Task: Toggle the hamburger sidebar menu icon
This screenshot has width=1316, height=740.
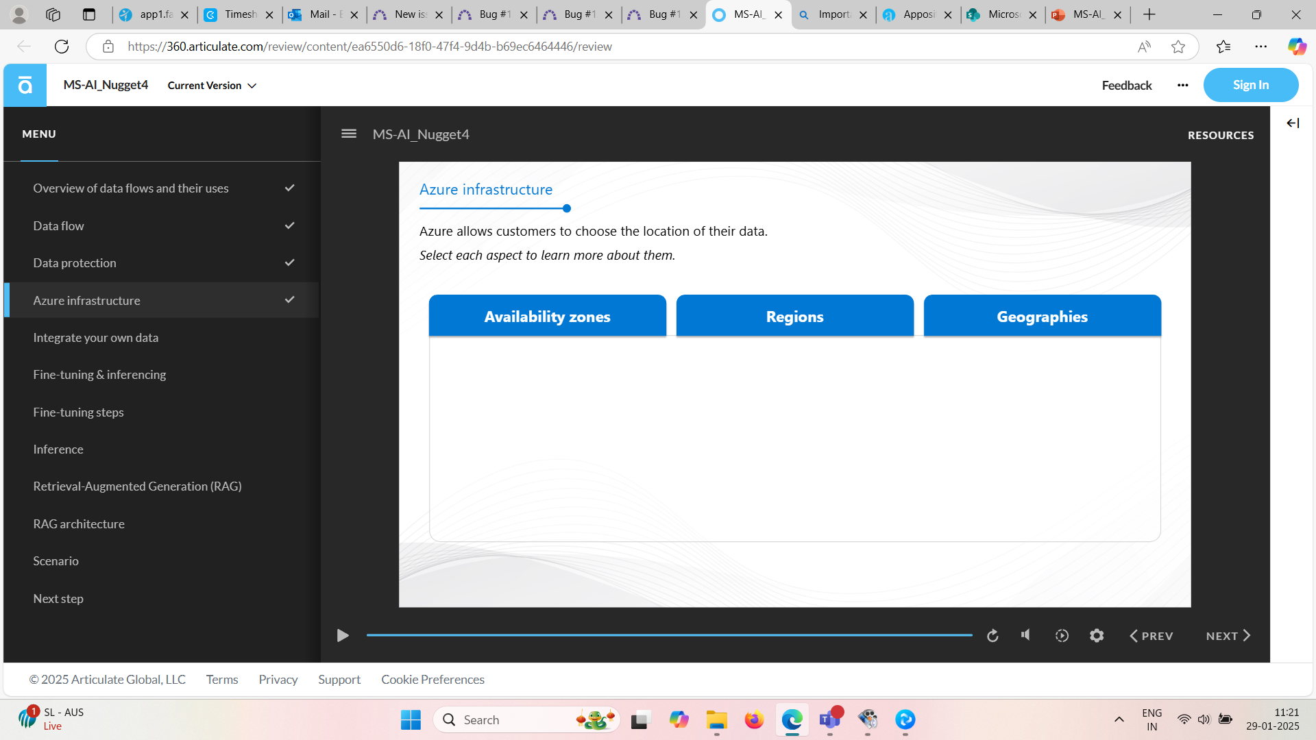Action: pyautogui.click(x=349, y=134)
